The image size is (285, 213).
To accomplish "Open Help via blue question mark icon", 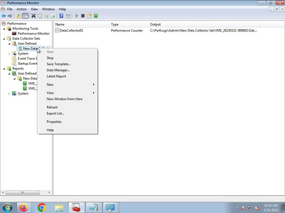I will pyautogui.click(x=62, y=16).
